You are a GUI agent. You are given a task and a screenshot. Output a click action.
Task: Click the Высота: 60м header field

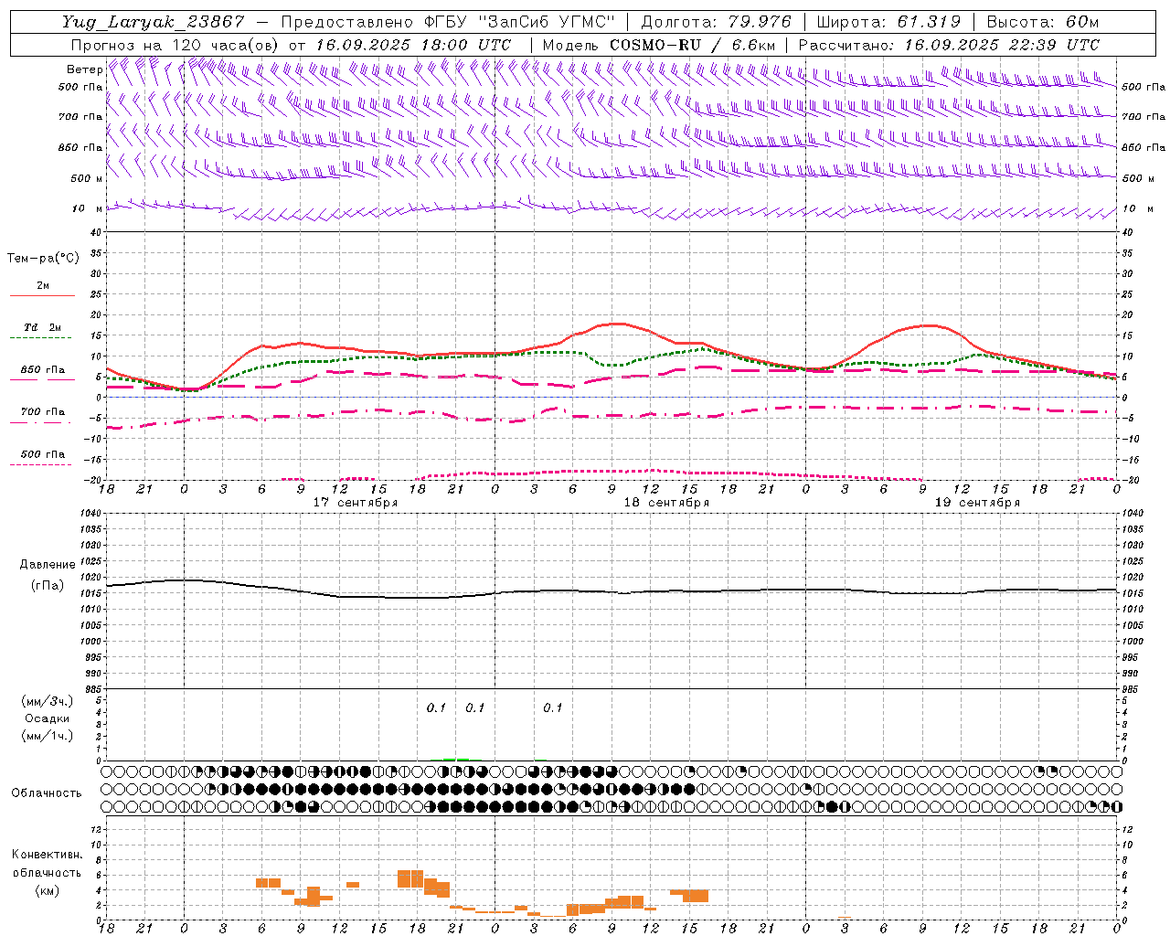pos(1043,22)
